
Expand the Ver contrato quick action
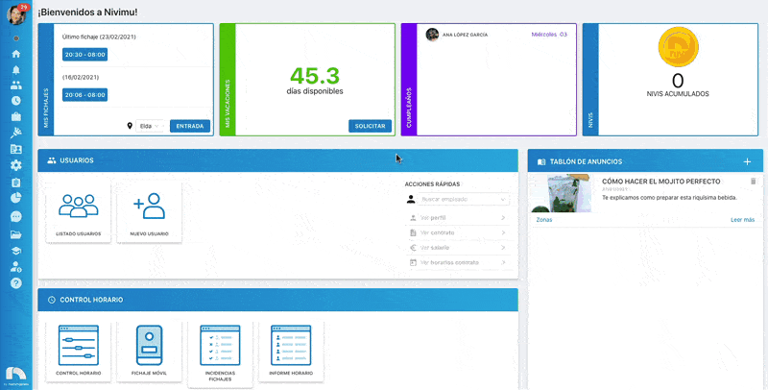pos(458,232)
